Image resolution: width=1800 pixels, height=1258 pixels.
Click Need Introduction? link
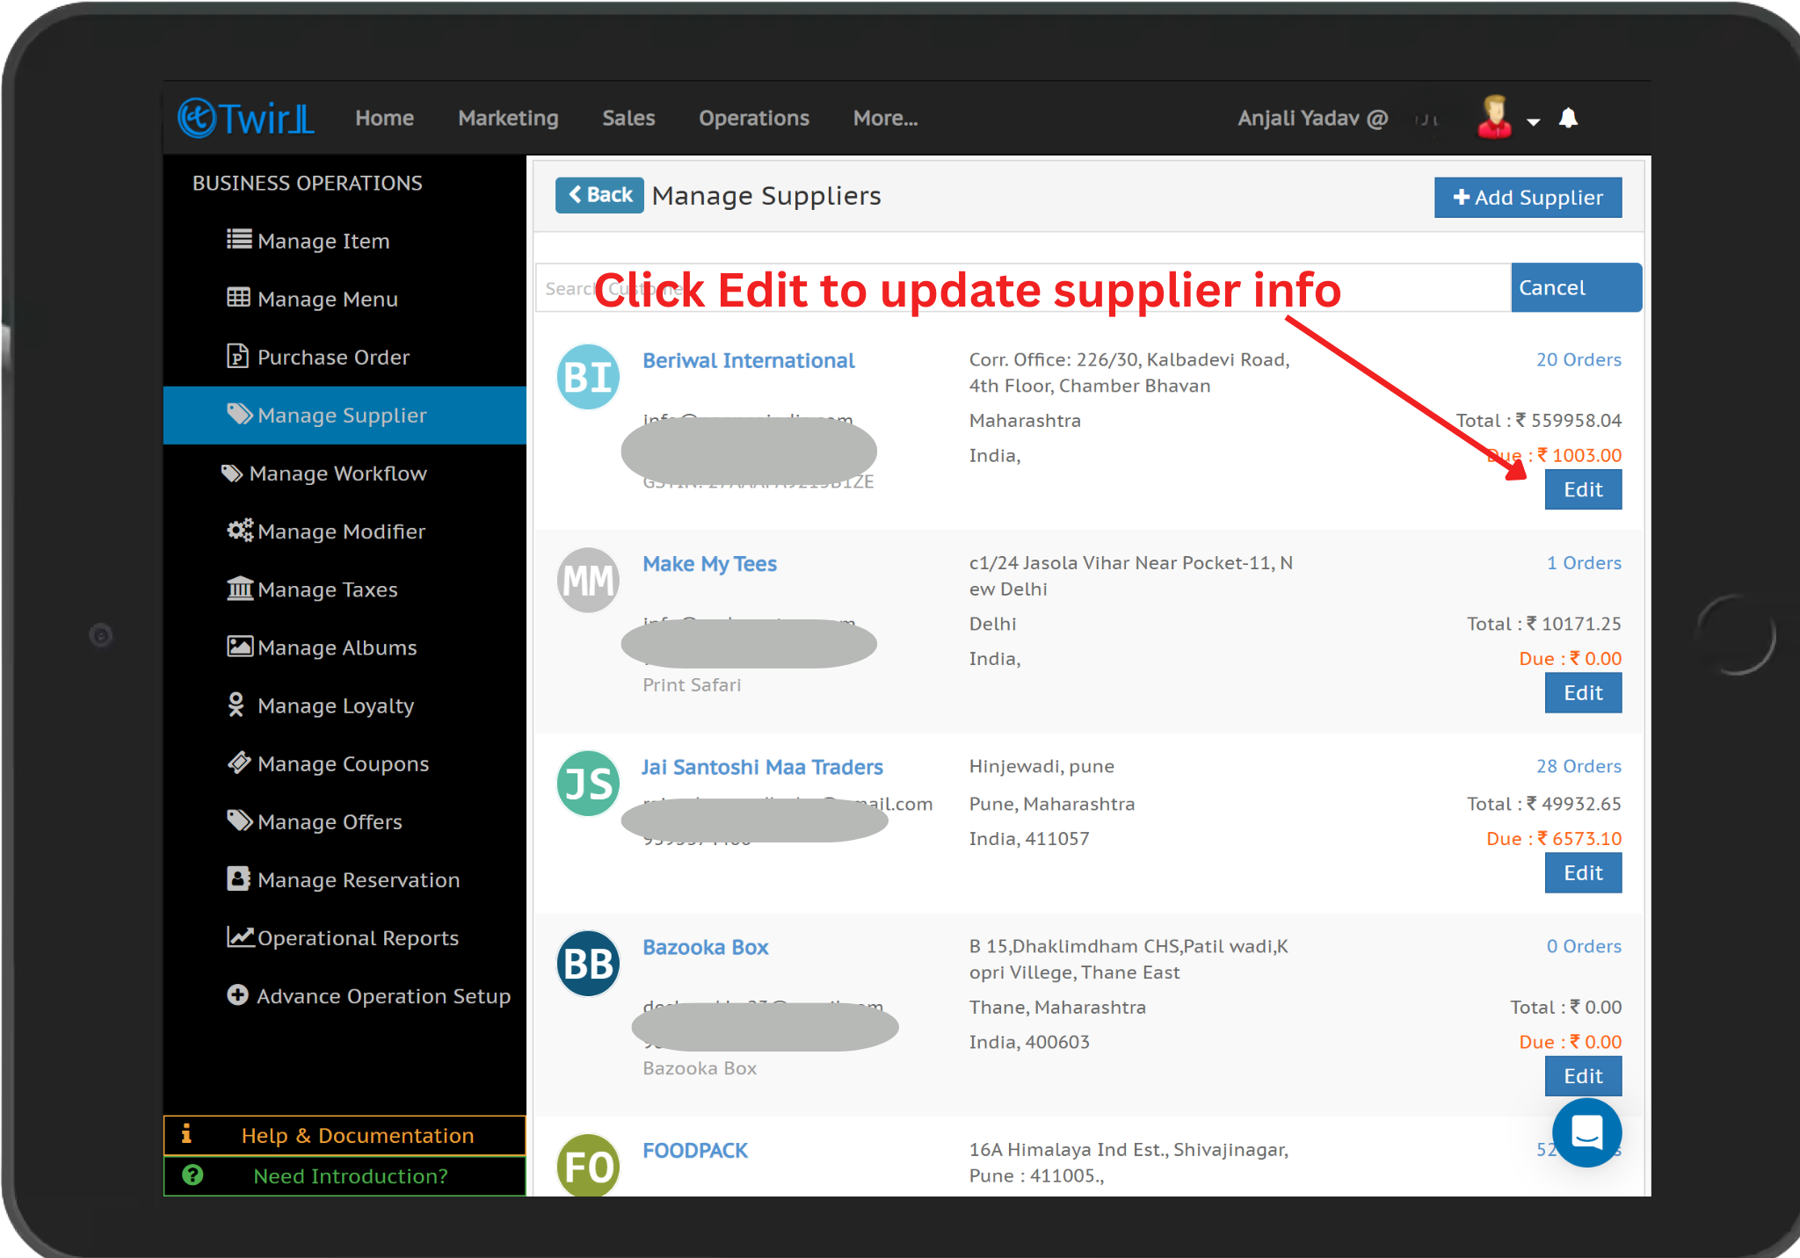(345, 1175)
